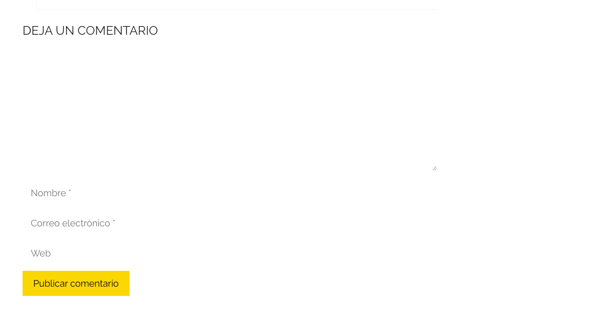Click the required asterisk next to Nombre
This screenshot has width=613, height=326.
tap(70, 191)
